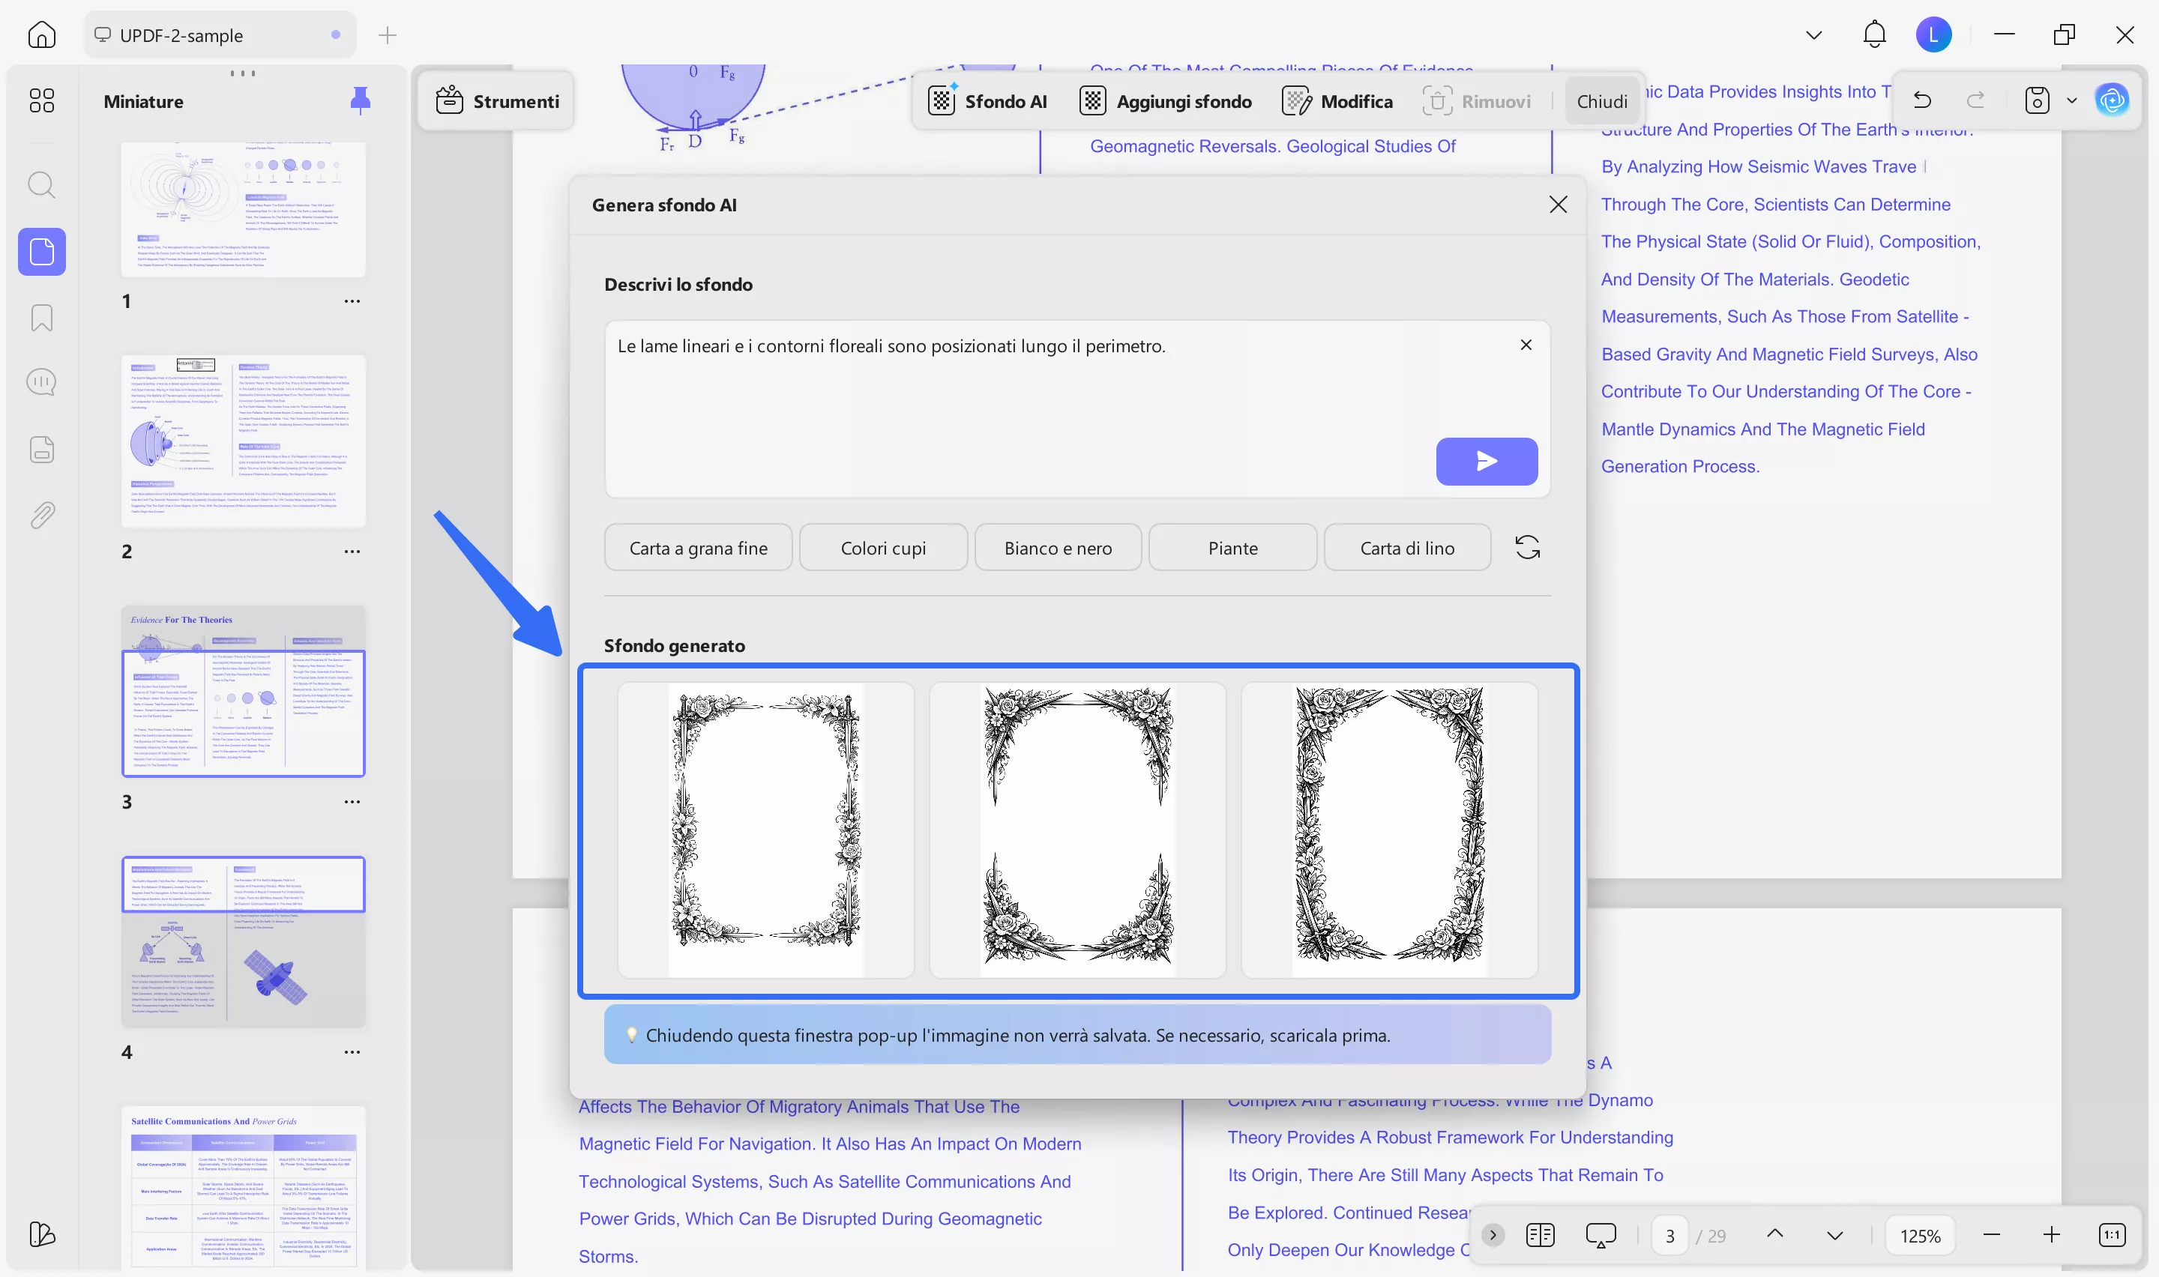Toggle 1:1 actual size view

pyautogui.click(x=2112, y=1235)
